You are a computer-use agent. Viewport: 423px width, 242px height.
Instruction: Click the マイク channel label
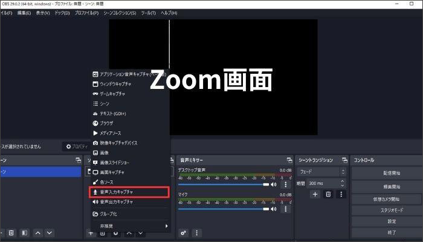tap(182, 194)
